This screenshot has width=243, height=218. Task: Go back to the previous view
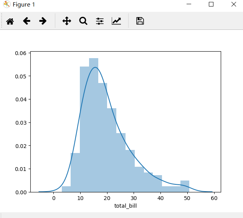pyautogui.click(x=26, y=21)
